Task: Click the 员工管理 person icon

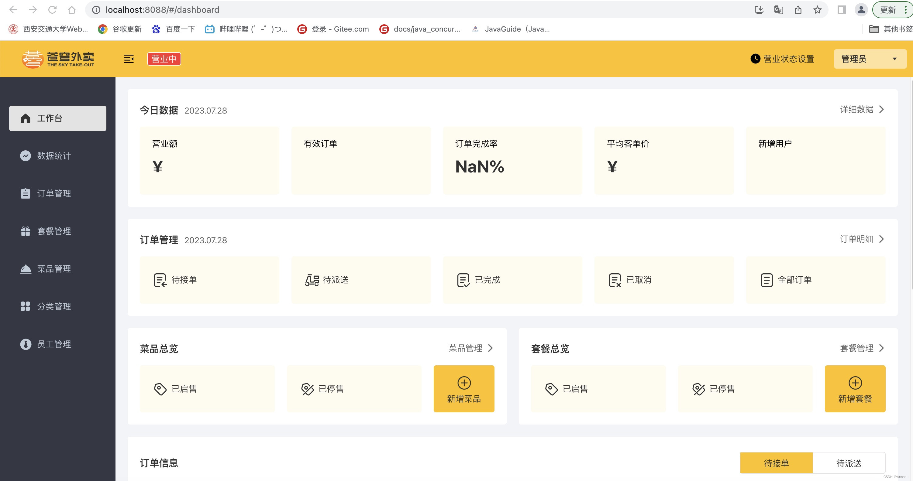Action: [x=26, y=344]
